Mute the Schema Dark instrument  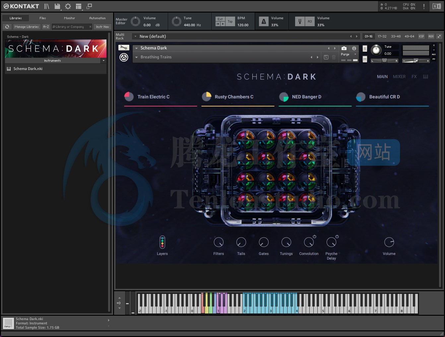click(x=365, y=59)
